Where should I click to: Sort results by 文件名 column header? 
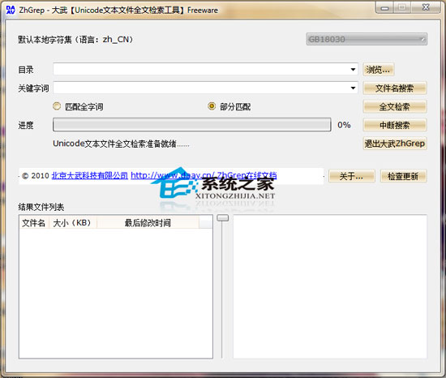pyautogui.click(x=34, y=223)
